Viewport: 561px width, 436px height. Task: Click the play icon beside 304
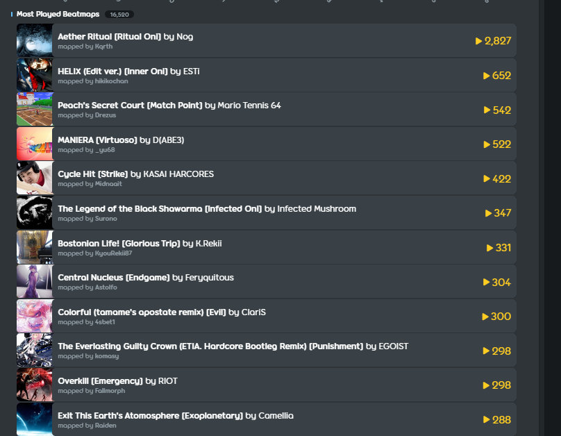point(486,282)
